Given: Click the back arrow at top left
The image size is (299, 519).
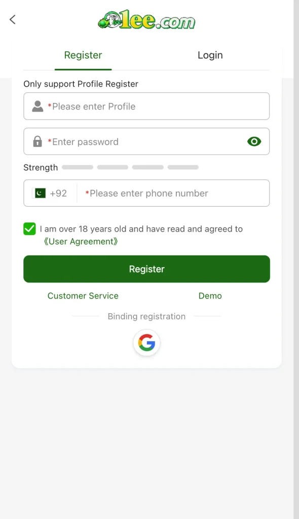Looking at the screenshot, I should (12, 19).
